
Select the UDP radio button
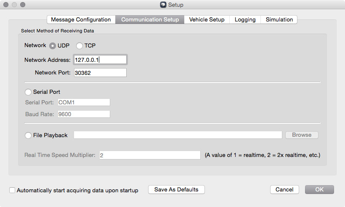click(53, 45)
